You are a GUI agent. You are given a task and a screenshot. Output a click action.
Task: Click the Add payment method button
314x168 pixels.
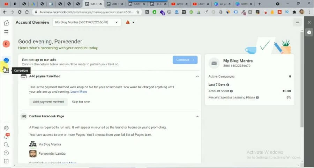48,102
